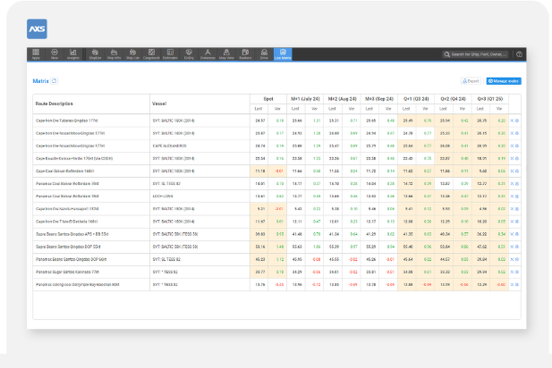Remove the Panamax Sugar Santos Kakinada row
Viewport: 552px width, 368px height.
click(x=512, y=272)
